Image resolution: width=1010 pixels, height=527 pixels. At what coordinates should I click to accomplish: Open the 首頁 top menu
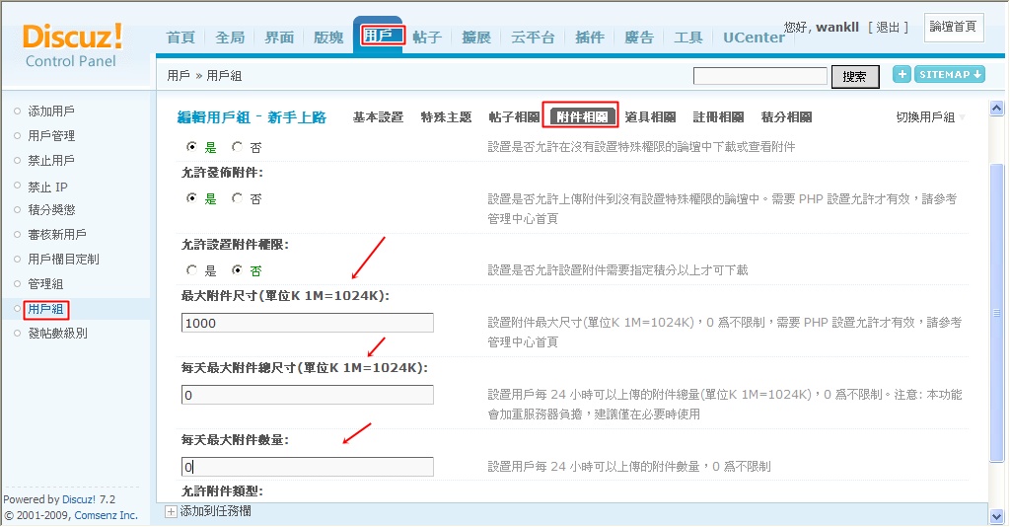pyautogui.click(x=180, y=38)
